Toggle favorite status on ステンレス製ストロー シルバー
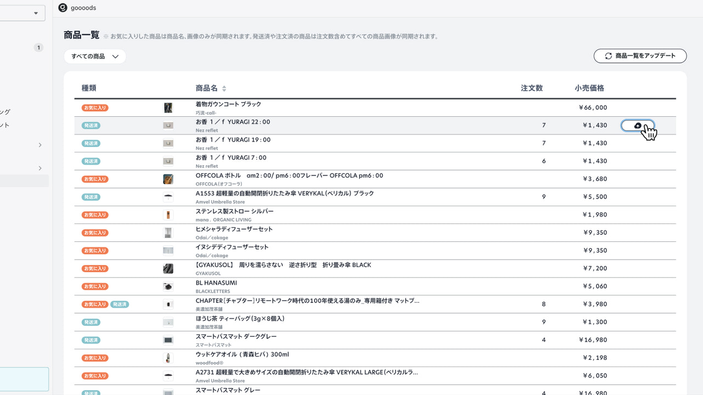703x395 pixels. (x=94, y=215)
